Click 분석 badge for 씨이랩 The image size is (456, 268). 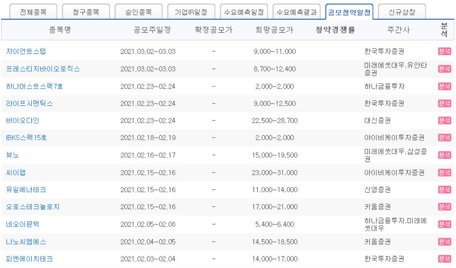pyautogui.click(x=444, y=172)
